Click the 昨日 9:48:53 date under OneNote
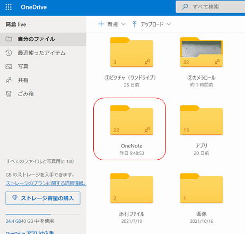Screen dimensions: 245x234 click(132, 153)
